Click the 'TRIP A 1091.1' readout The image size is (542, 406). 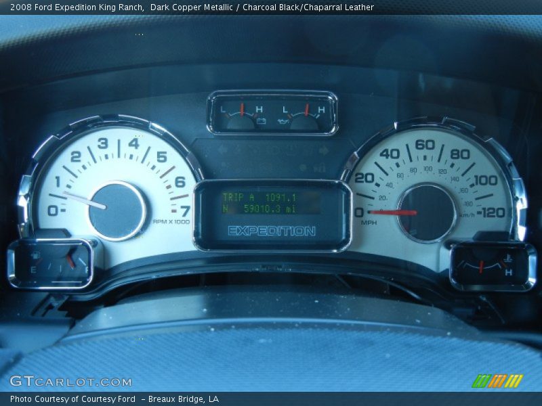click(259, 198)
